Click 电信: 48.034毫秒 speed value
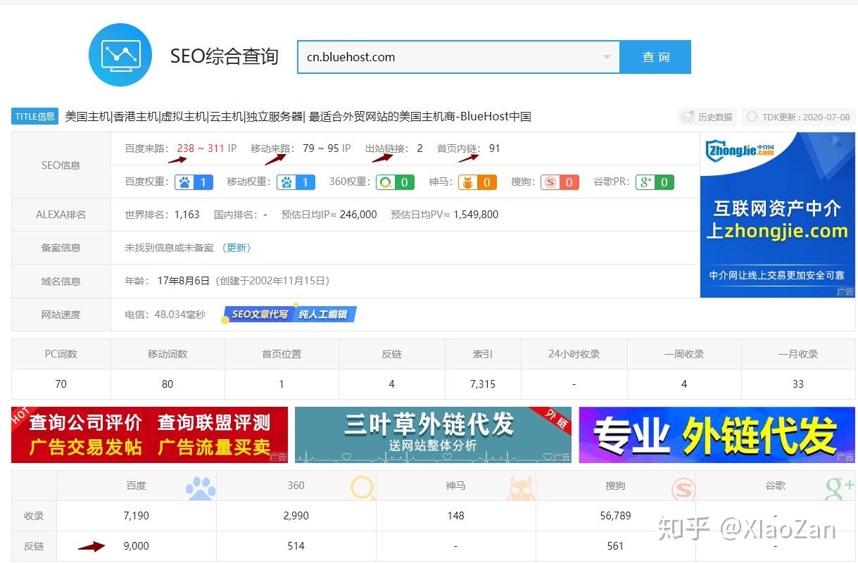858x563 pixels. tap(165, 315)
